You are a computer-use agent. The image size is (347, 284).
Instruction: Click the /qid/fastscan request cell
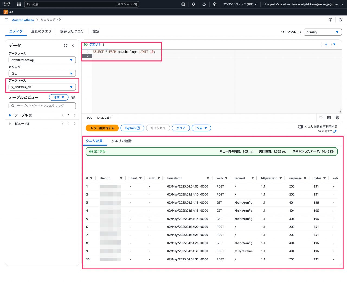tap(243, 251)
